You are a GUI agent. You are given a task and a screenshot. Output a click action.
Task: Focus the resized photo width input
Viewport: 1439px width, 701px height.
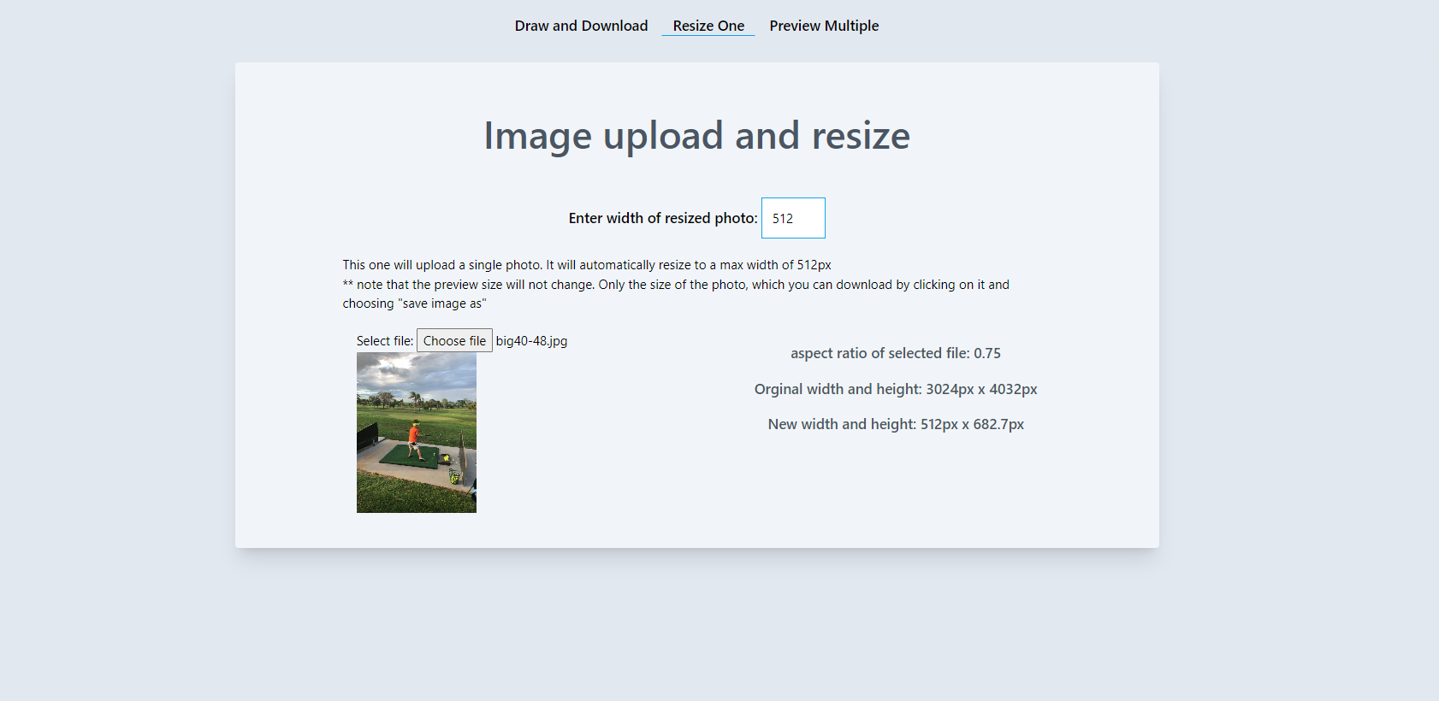point(793,218)
